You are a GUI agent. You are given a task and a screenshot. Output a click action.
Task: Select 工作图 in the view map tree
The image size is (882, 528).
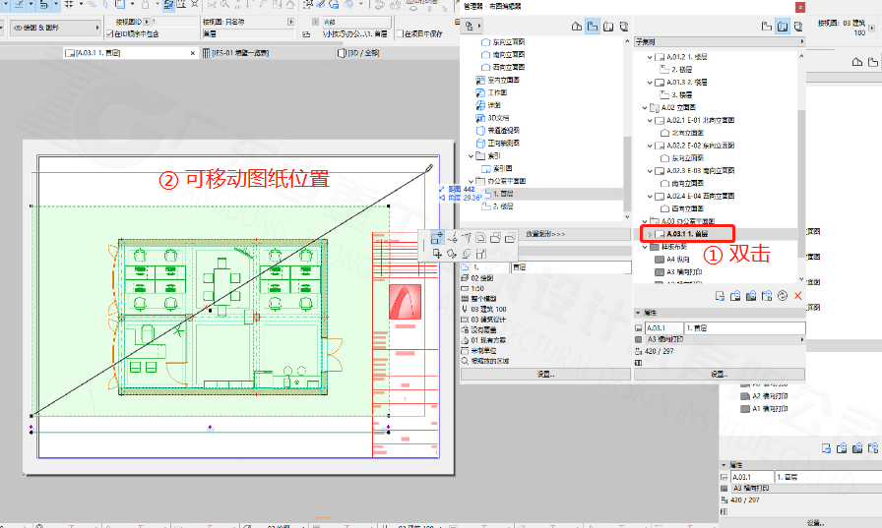(496, 92)
